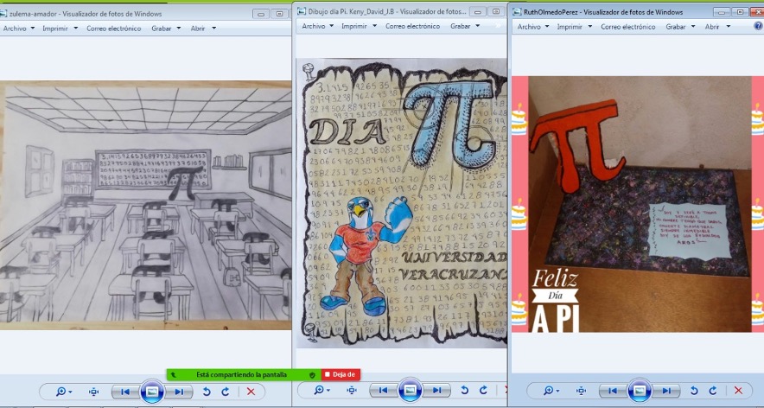Screen dimensions: 764x408
Task: Rotate the zulema-amador classroom drawing counterclockwise
Action: tap(207, 392)
